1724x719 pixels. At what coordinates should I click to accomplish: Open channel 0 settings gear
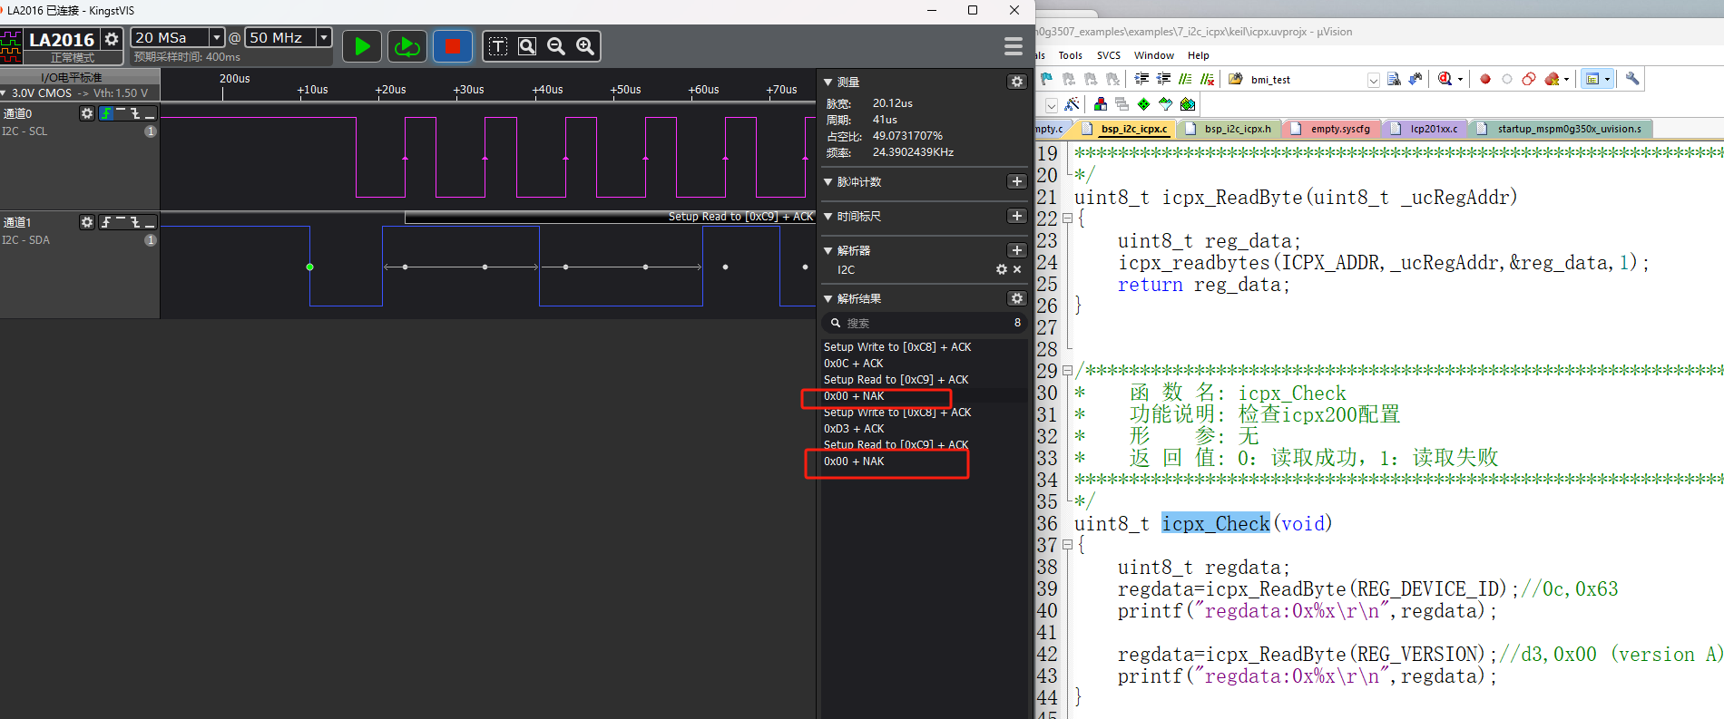click(x=87, y=113)
